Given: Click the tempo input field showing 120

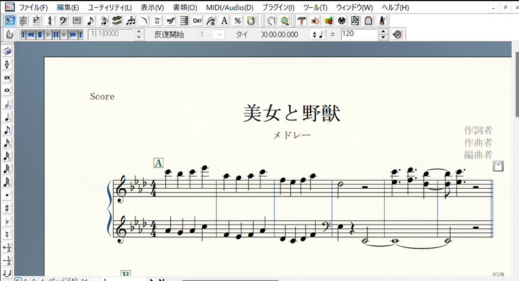Looking at the screenshot, I should coord(359,35).
